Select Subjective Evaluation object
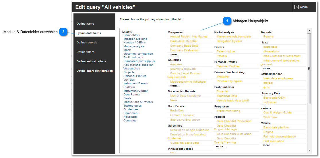The width and height of the screenshot is (320, 158). [x=185, y=120]
